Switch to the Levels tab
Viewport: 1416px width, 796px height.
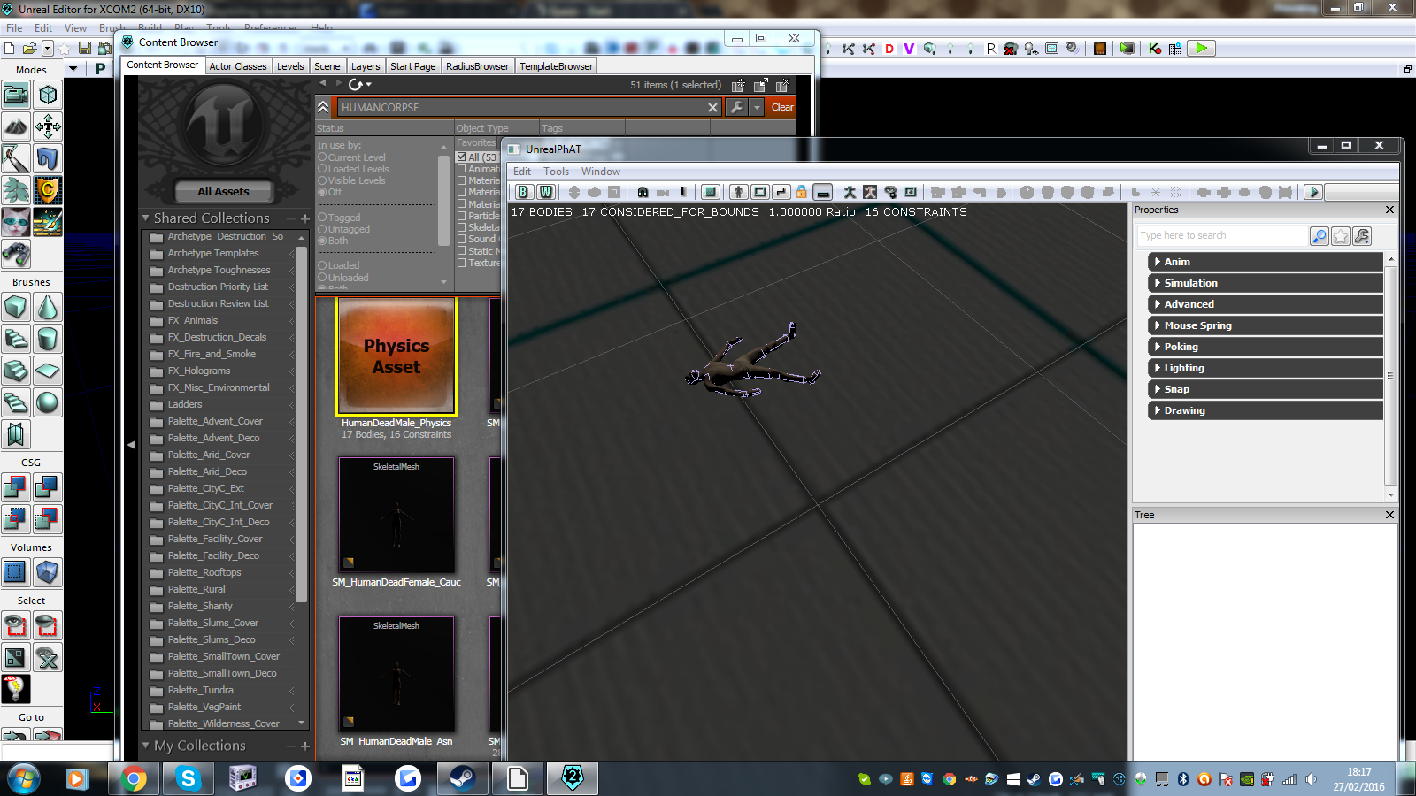tap(290, 66)
